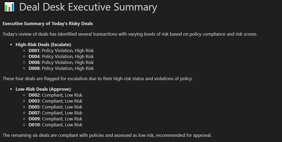
Task: Click the High-Risk Deals (Escalate) heading
Action: point(44,44)
